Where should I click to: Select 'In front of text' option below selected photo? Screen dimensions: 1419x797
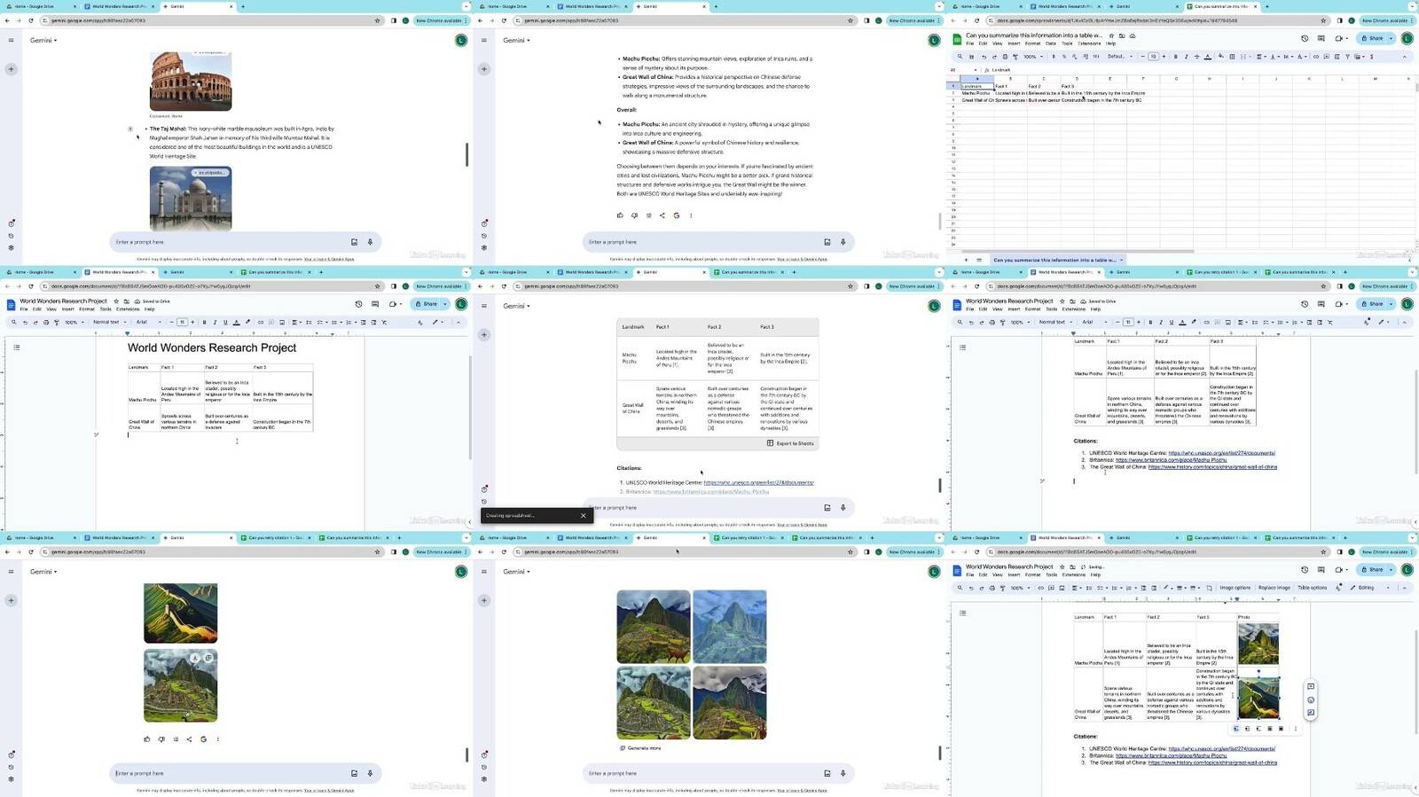[x=1281, y=729]
